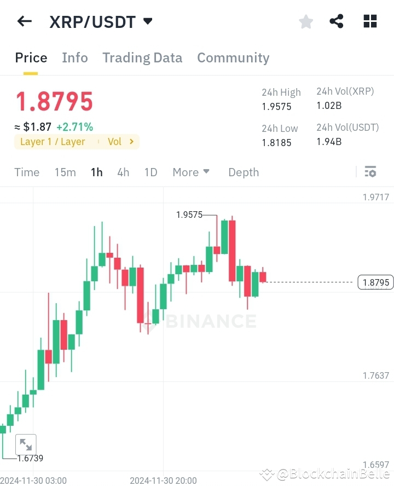Image resolution: width=394 pixels, height=486 pixels.
Task: Enable the 4h candle timeframe
Action: click(x=123, y=172)
